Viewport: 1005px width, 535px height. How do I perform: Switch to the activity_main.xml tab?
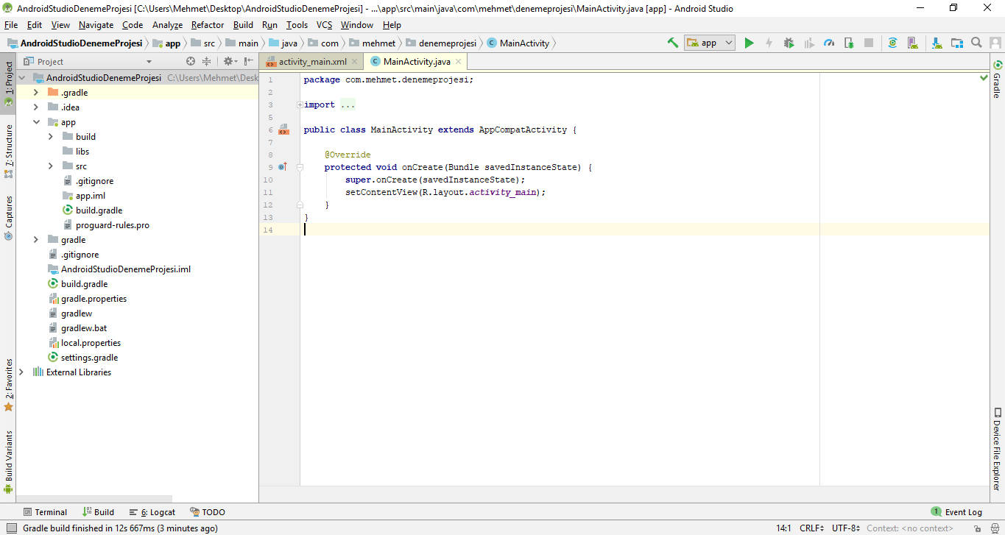click(x=311, y=62)
